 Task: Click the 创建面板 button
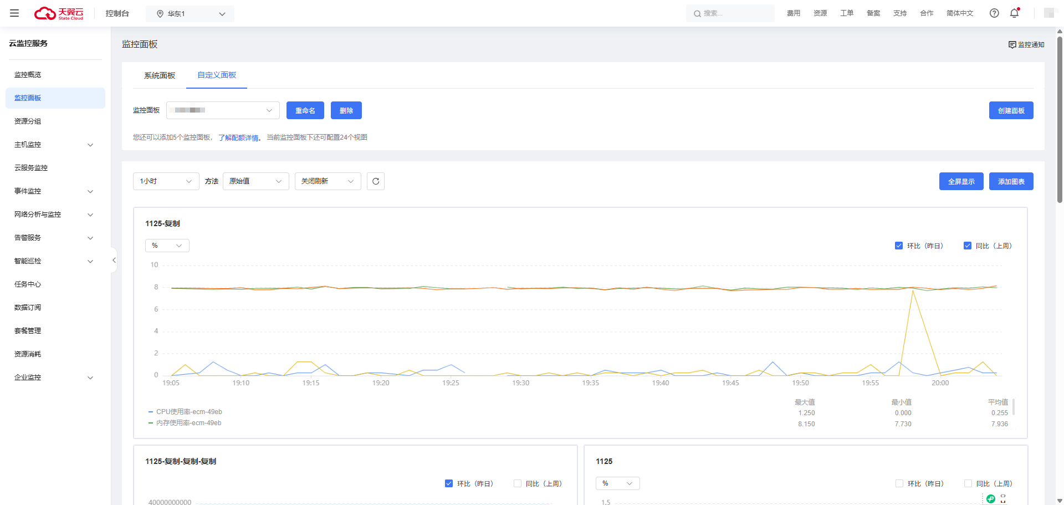click(x=1011, y=110)
